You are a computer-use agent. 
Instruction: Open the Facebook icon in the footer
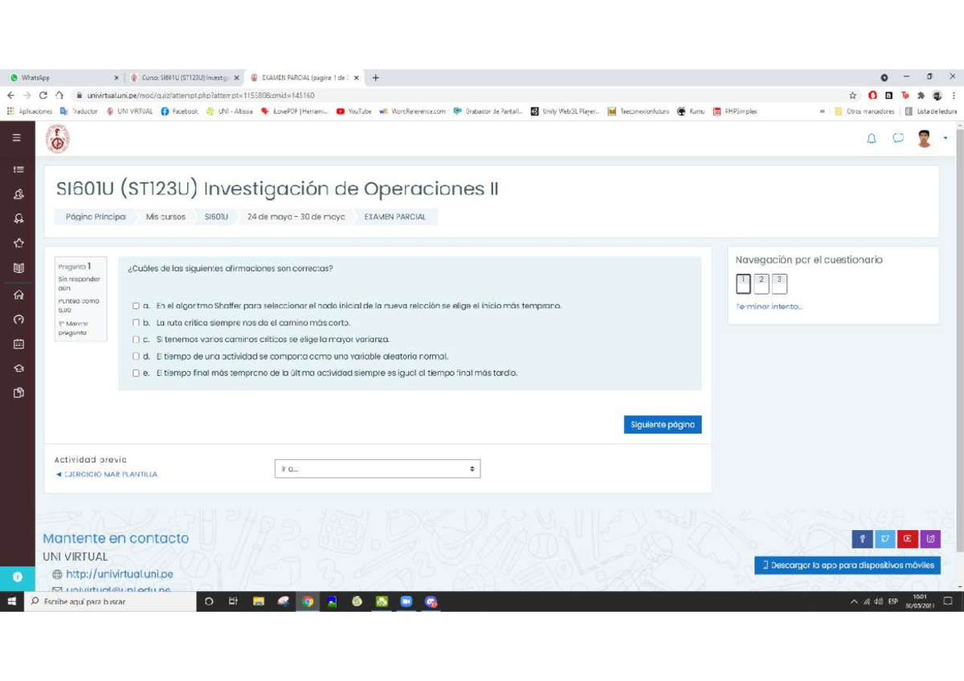(863, 539)
